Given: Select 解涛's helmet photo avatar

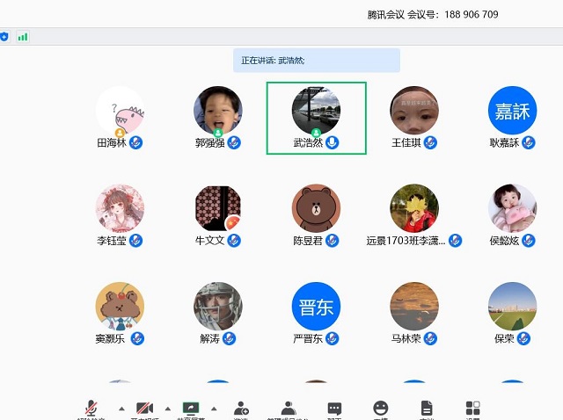Looking at the screenshot, I should [218, 307].
